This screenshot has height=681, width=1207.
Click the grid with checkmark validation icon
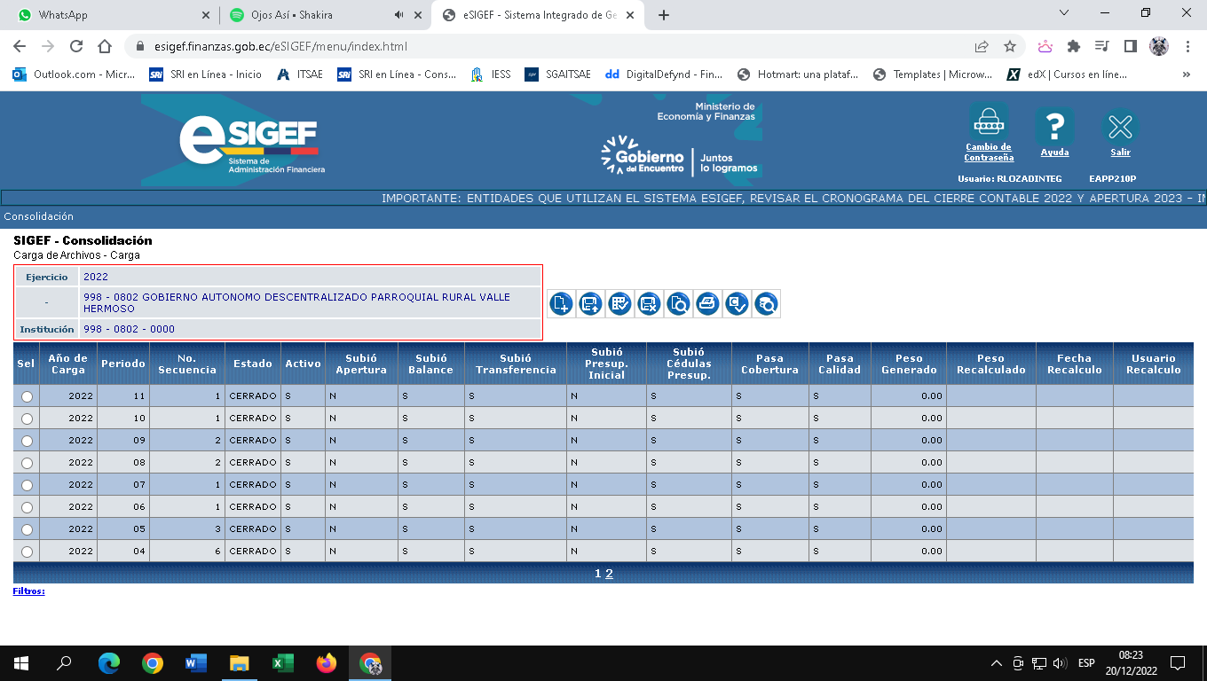tap(619, 304)
